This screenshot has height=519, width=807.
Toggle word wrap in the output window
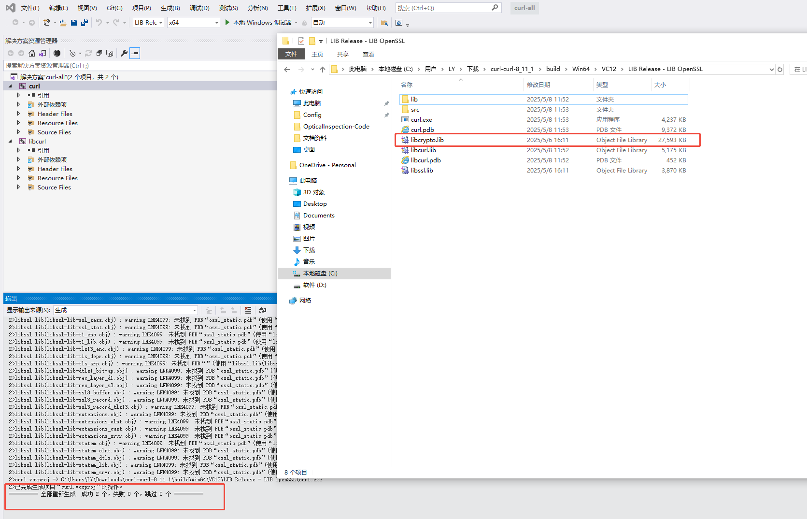(x=262, y=310)
